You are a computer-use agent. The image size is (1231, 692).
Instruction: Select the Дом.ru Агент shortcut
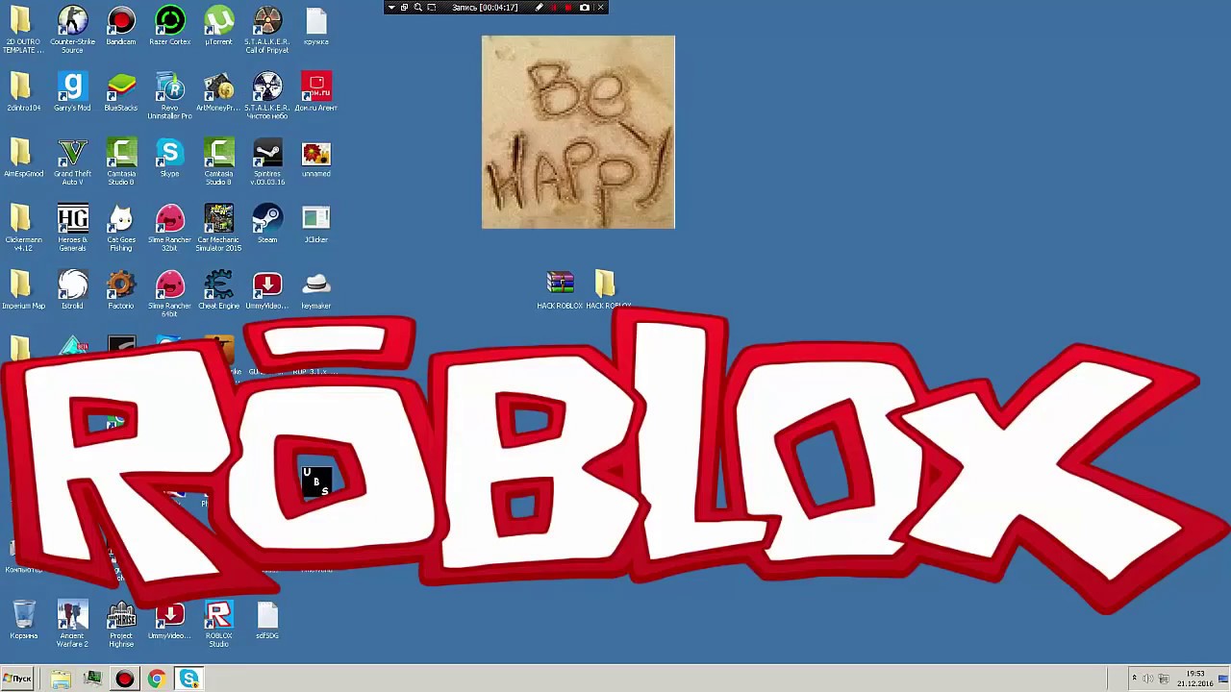click(316, 91)
